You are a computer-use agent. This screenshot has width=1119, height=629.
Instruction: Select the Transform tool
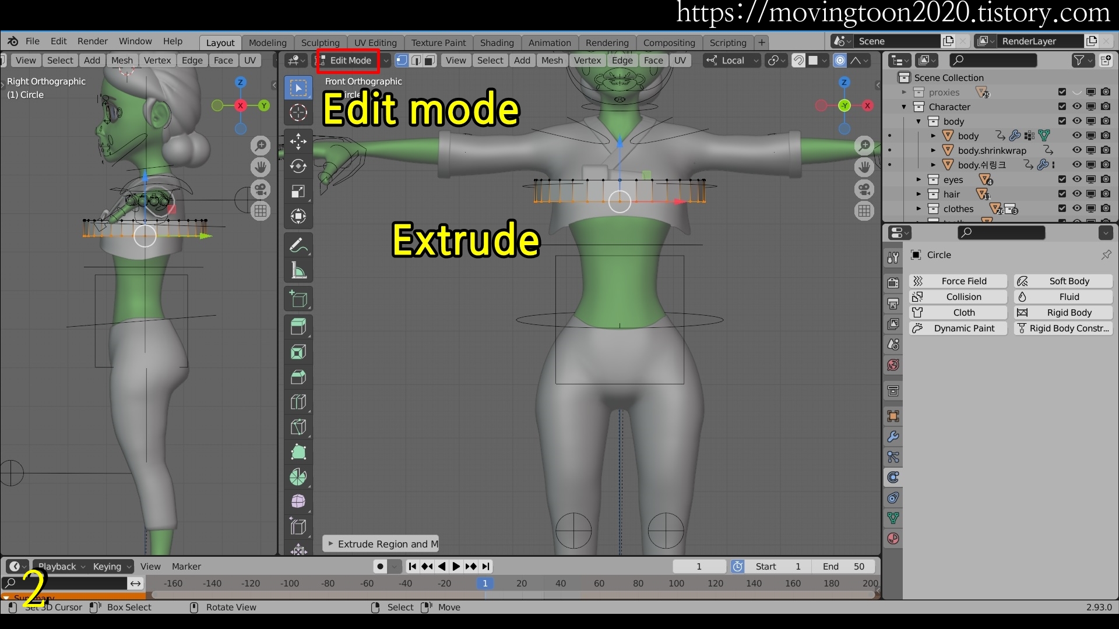click(298, 216)
